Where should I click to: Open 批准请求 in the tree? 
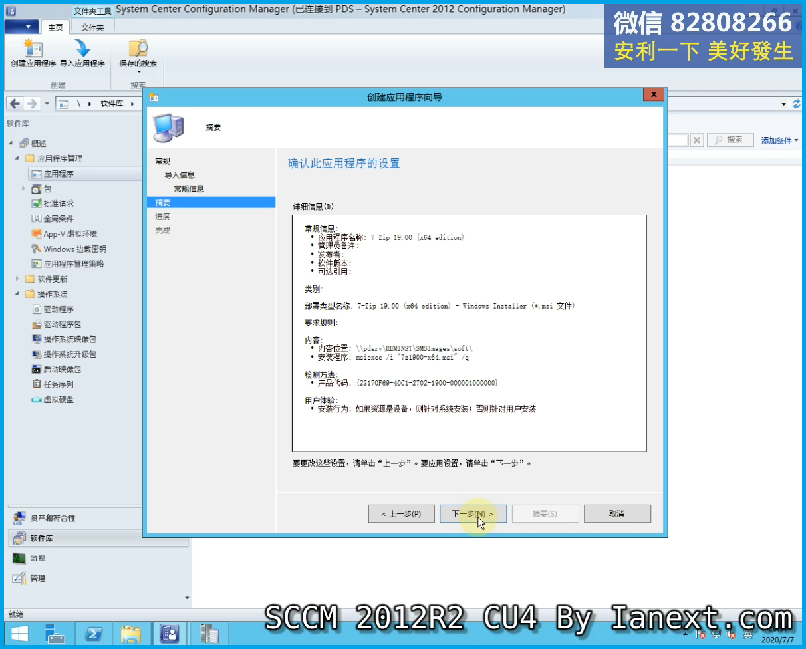point(59,204)
